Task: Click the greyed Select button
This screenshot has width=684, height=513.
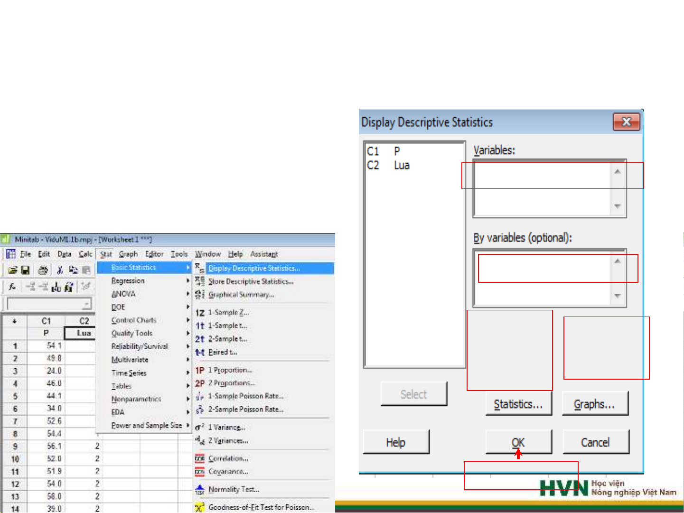Action: (x=414, y=394)
